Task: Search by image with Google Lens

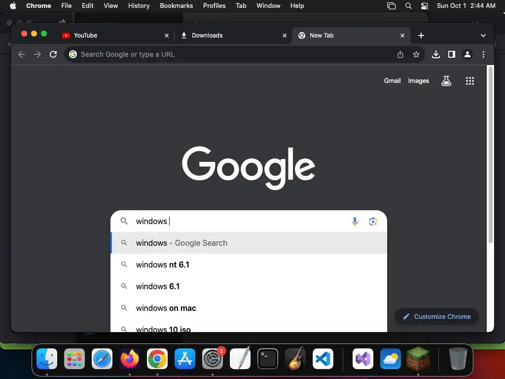Action: coord(373,222)
